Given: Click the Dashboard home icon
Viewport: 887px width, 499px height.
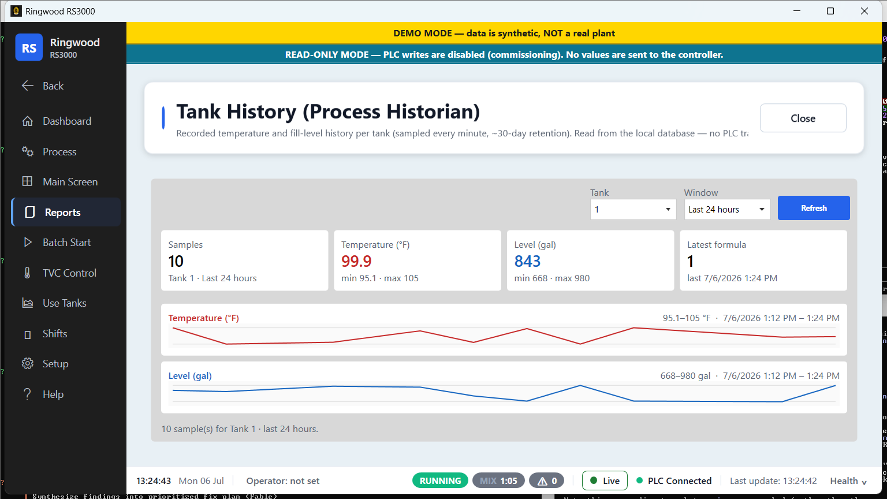Looking at the screenshot, I should click(27, 121).
